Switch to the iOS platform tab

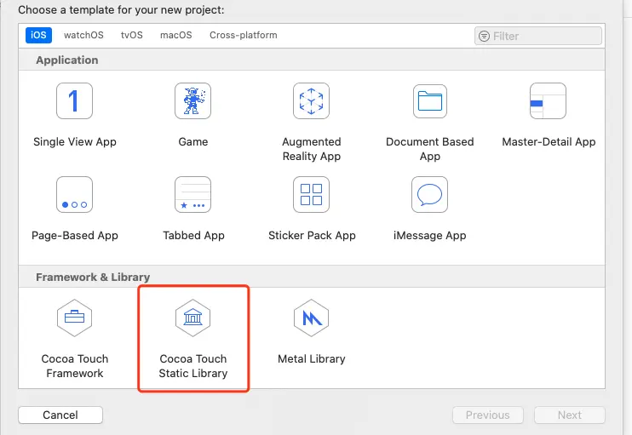click(38, 35)
